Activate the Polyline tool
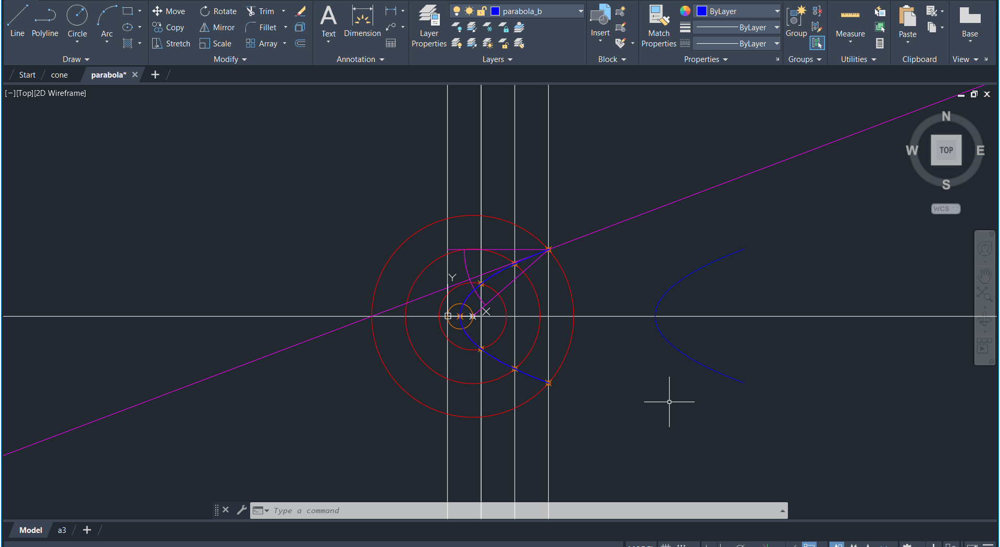Image resolution: width=1000 pixels, height=547 pixels. tap(45, 21)
